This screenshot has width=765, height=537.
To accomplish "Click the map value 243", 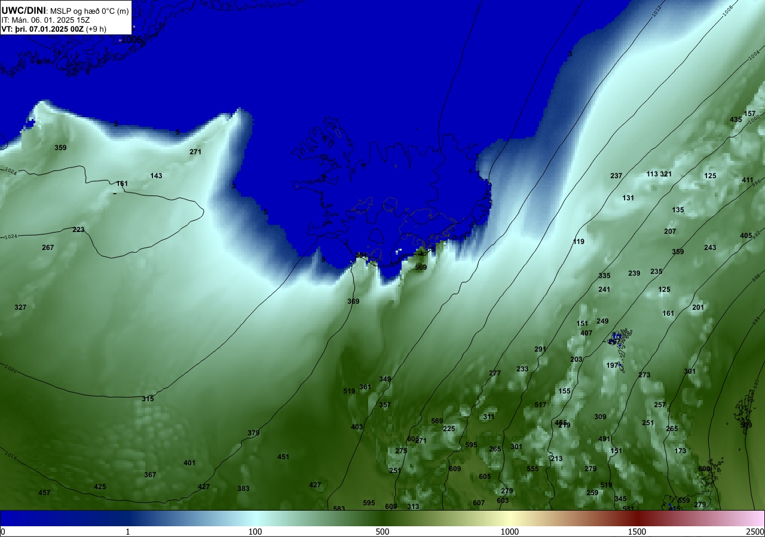I will 710,248.
